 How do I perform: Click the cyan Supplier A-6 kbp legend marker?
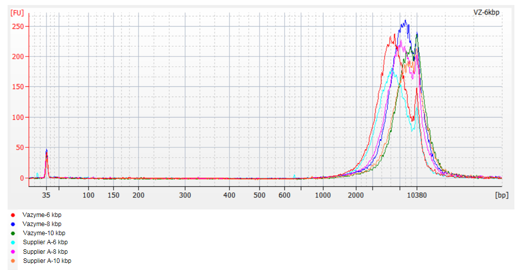(x=13, y=242)
